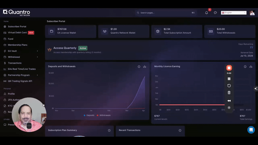Expand the Partnership Program submenu arrow

[x=37, y=75]
